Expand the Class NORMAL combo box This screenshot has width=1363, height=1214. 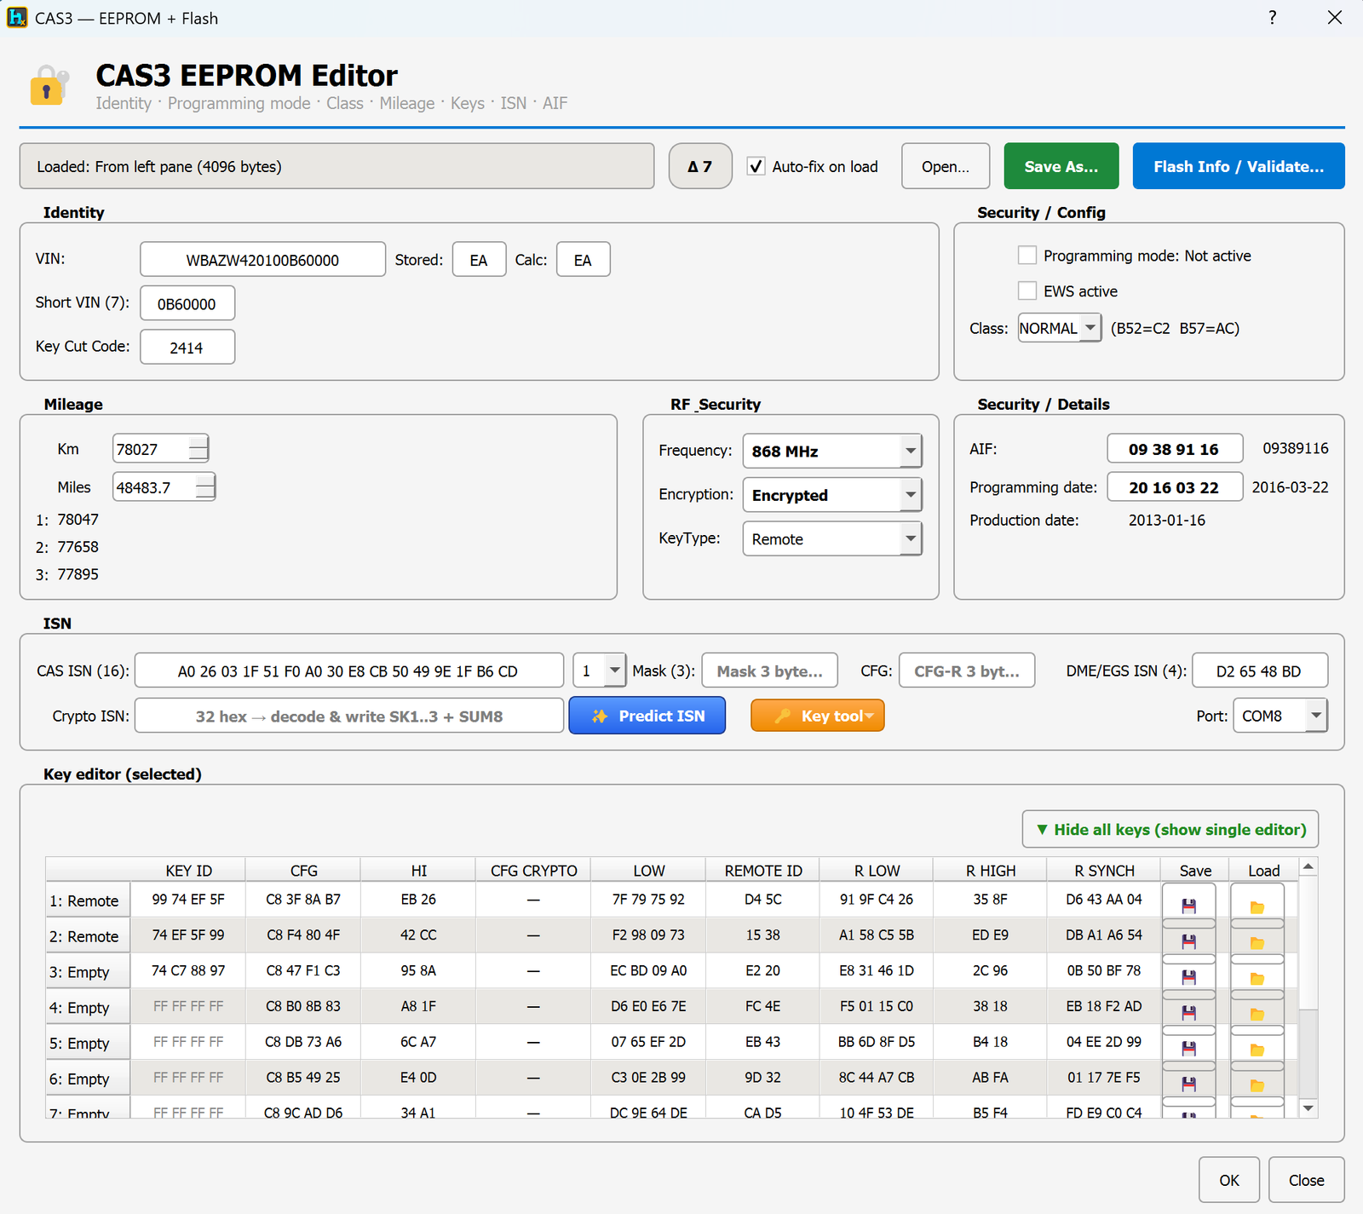pyautogui.click(x=1060, y=328)
